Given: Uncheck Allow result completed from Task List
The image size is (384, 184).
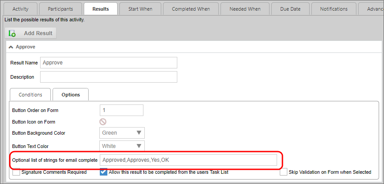Looking at the screenshot, I should point(103,172).
